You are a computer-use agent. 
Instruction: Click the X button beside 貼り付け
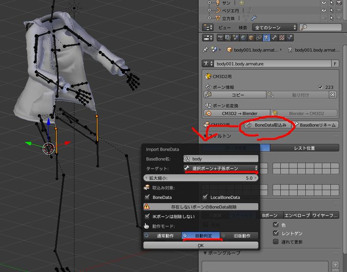[333, 95]
